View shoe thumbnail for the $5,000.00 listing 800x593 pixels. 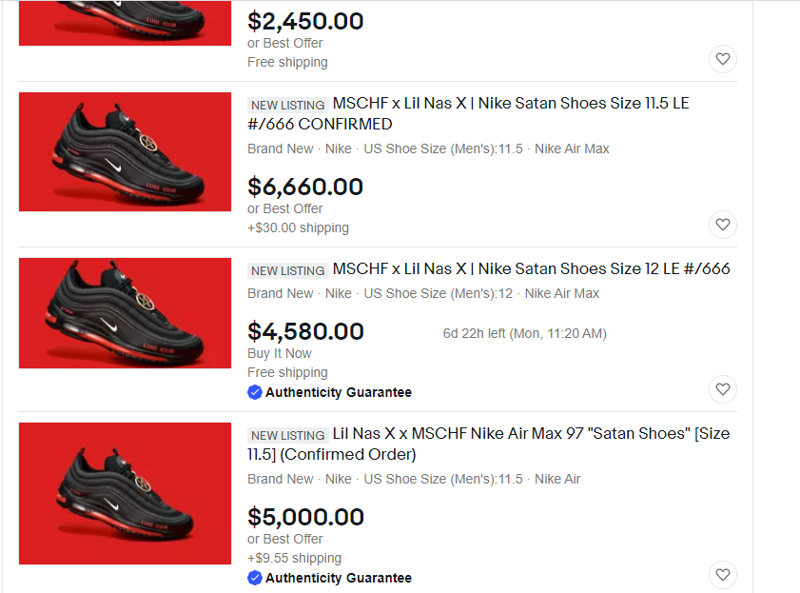click(x=125, y=493)
